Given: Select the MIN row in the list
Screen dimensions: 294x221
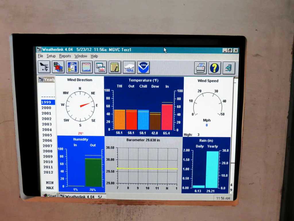Looking at the screenshot, I should 50,182.
